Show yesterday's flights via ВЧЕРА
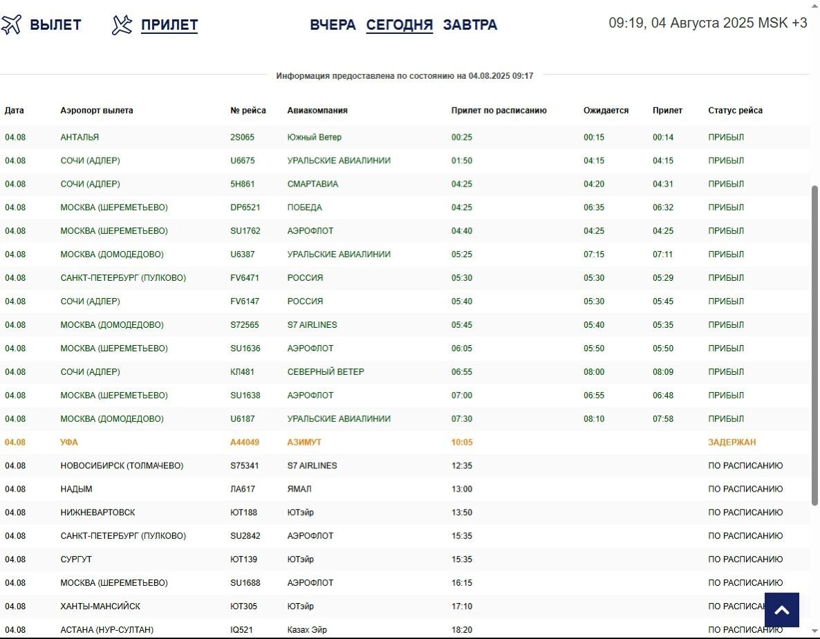The height and width of the screenshot is (639, 820). (x=333, y=25)
